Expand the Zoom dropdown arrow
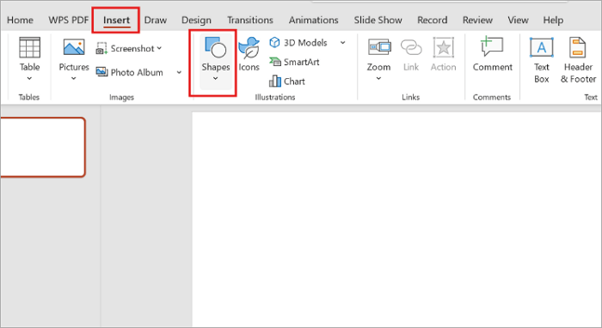Viewport: 602px width, 328px height. 378,78
